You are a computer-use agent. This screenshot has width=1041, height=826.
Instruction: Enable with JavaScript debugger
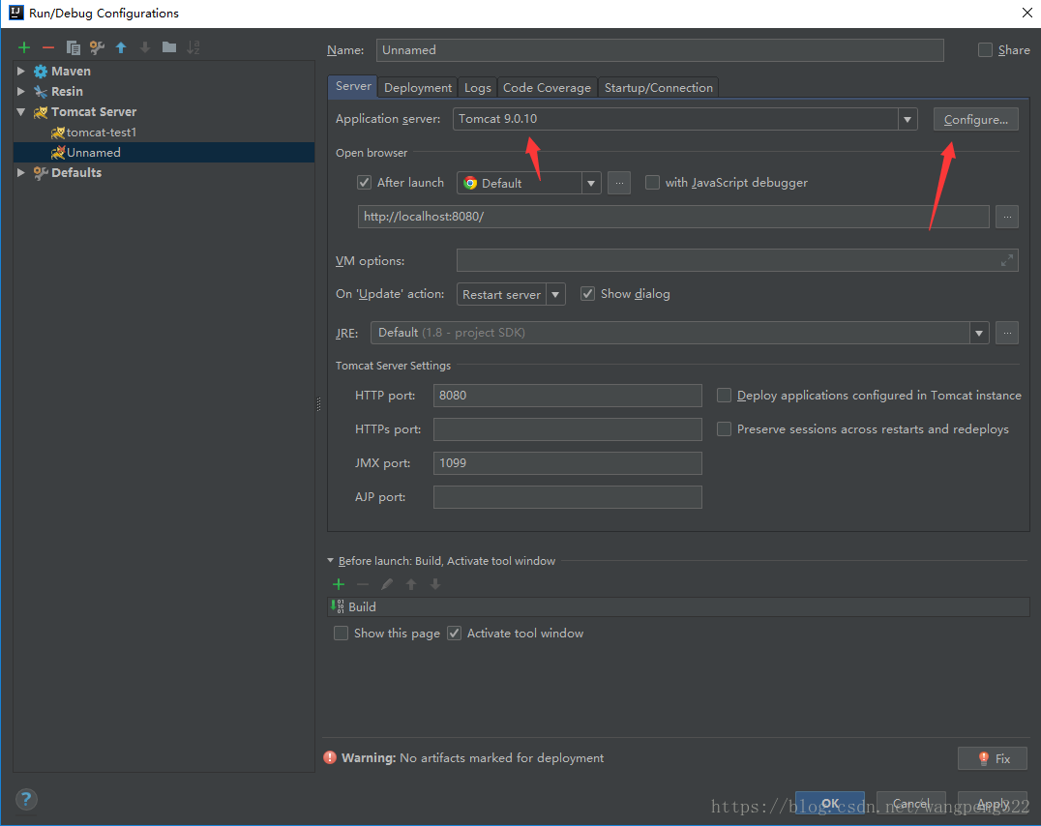point(653,182)
